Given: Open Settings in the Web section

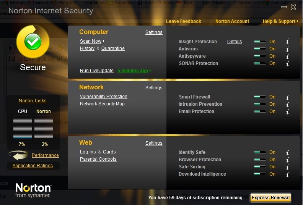Looking at the screenshot, I should [x=154, y=143].
